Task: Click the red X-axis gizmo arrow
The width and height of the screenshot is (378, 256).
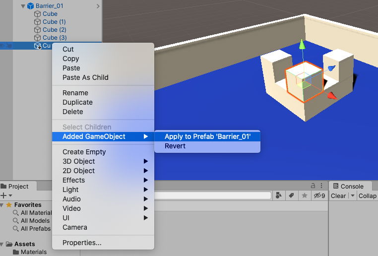Action: (332, 96)
